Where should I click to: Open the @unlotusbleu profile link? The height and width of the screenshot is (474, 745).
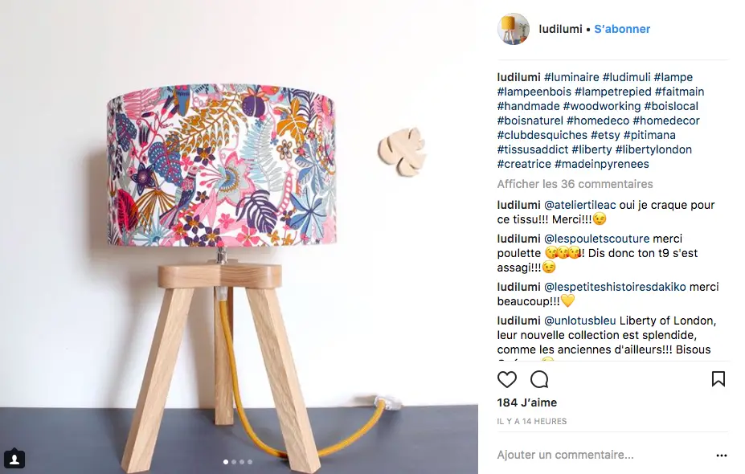tap(579, 321)
